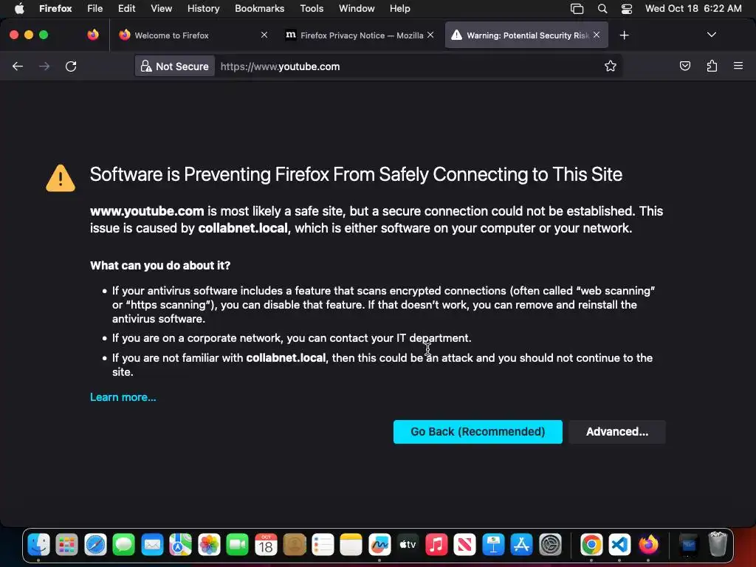
Task: Click the 'What can you do about it?' heading
Action: [x=160, y=266]
